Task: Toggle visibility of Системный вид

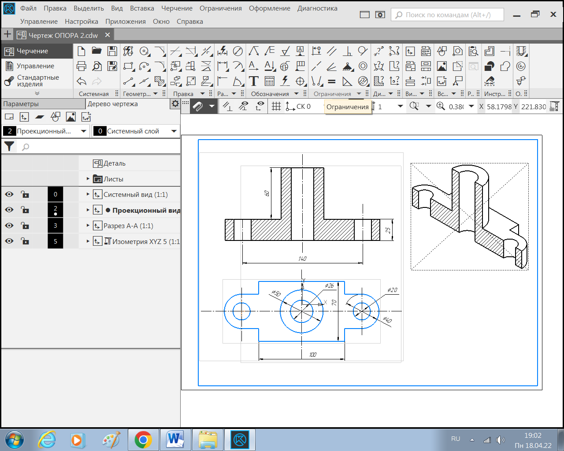Action: 9,194
